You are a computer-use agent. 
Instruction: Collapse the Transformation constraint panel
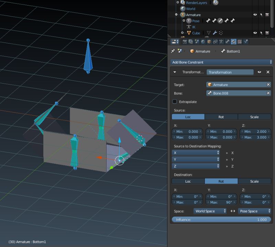[175, 72]
